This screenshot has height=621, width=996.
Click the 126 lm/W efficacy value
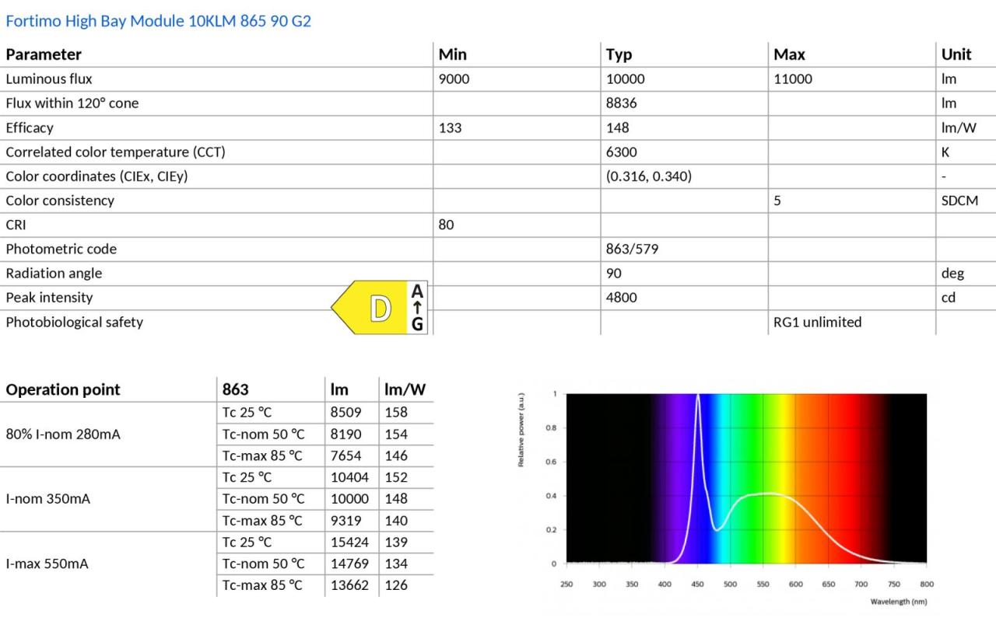[396, 585]
